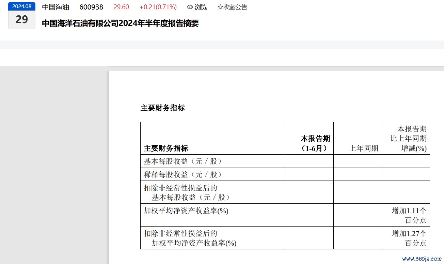Click the stock price 29.60
Viewport: 444px width, 264px height.
pyautogui.click(x=121, y=7)
